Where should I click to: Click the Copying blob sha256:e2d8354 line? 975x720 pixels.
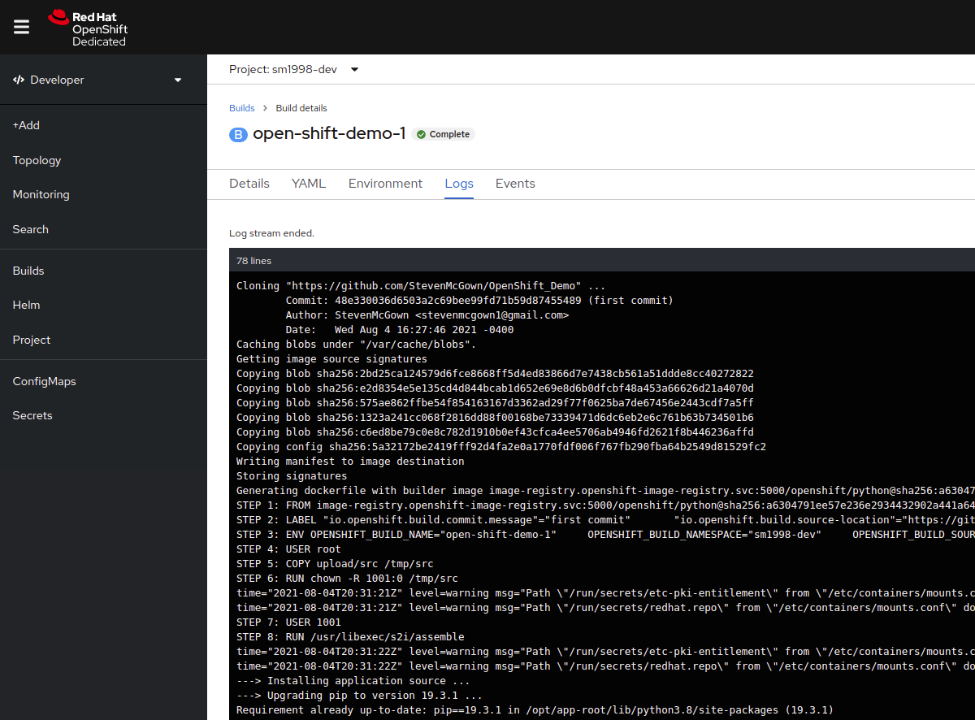495,388
